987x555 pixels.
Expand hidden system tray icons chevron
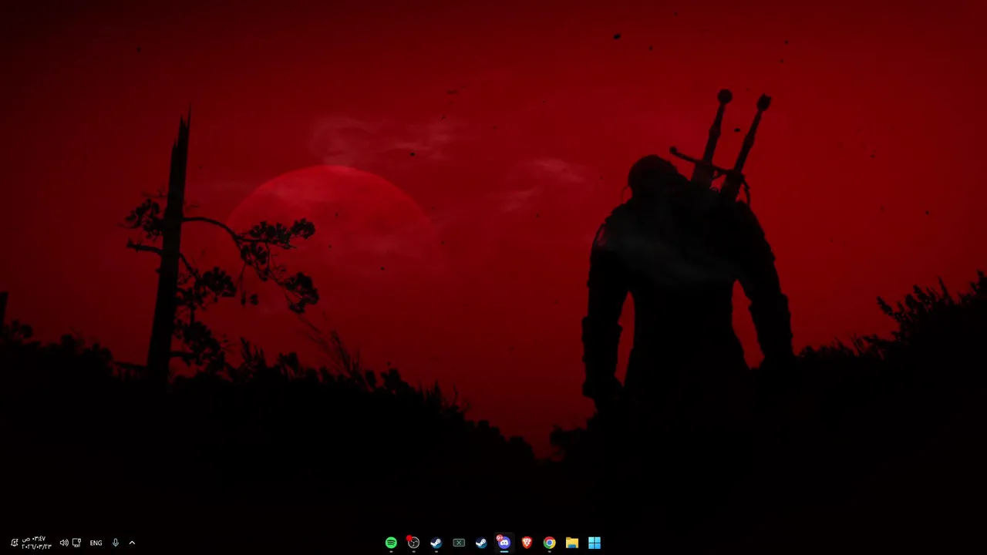132,543
